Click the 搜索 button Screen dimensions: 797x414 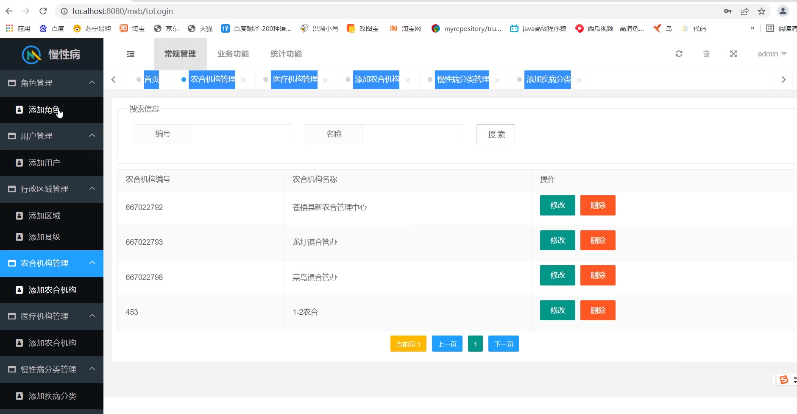(x=495, y=134)
